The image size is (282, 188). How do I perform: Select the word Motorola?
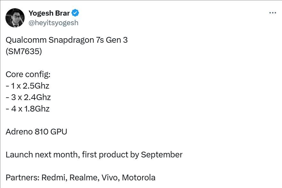coord(139,177)
